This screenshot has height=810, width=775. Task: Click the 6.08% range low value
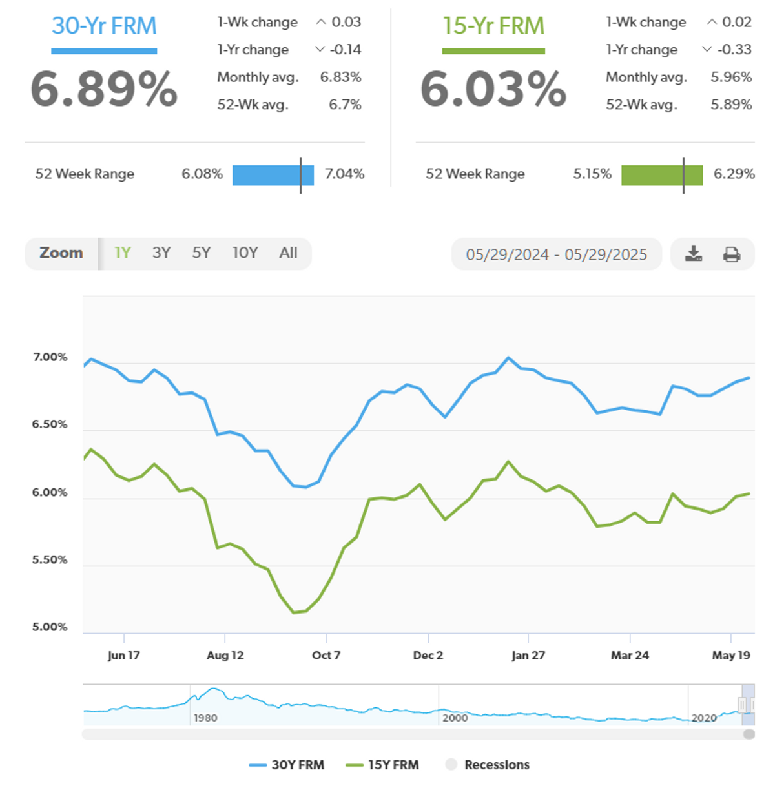202,174
